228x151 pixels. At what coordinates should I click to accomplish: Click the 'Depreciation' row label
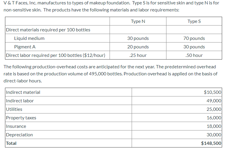[19, 135]
